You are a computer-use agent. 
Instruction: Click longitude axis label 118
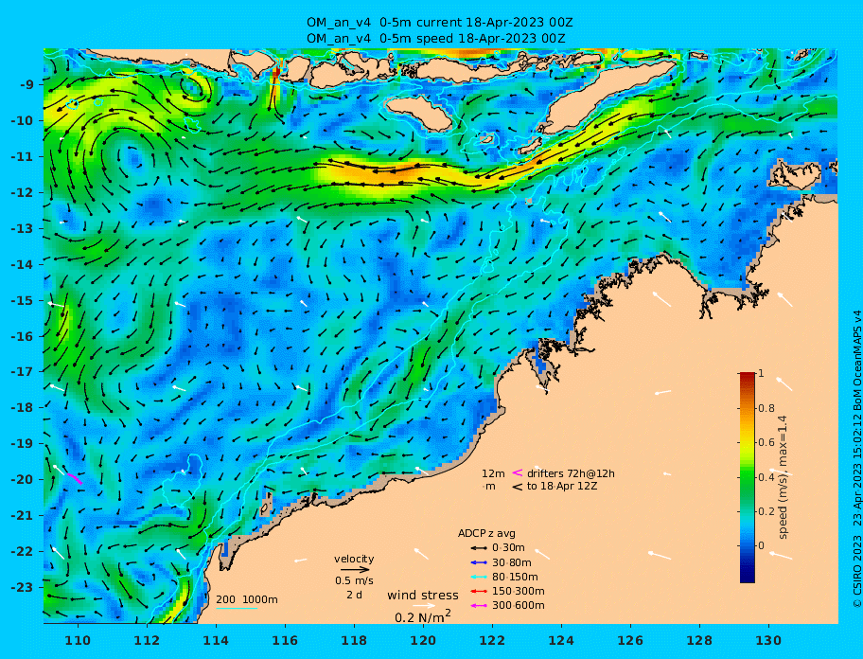[354, 640]
